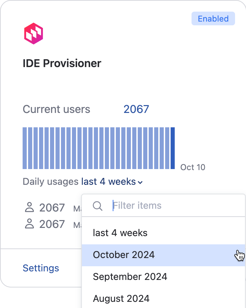Click the "2067" current users count
246x308 pixels.
click(136, 109)
